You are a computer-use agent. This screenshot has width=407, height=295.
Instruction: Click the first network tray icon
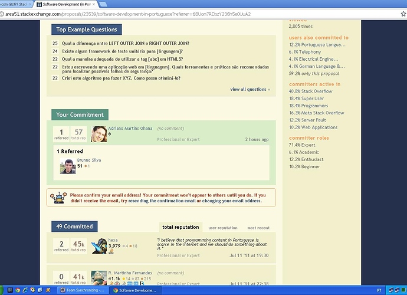391,290
